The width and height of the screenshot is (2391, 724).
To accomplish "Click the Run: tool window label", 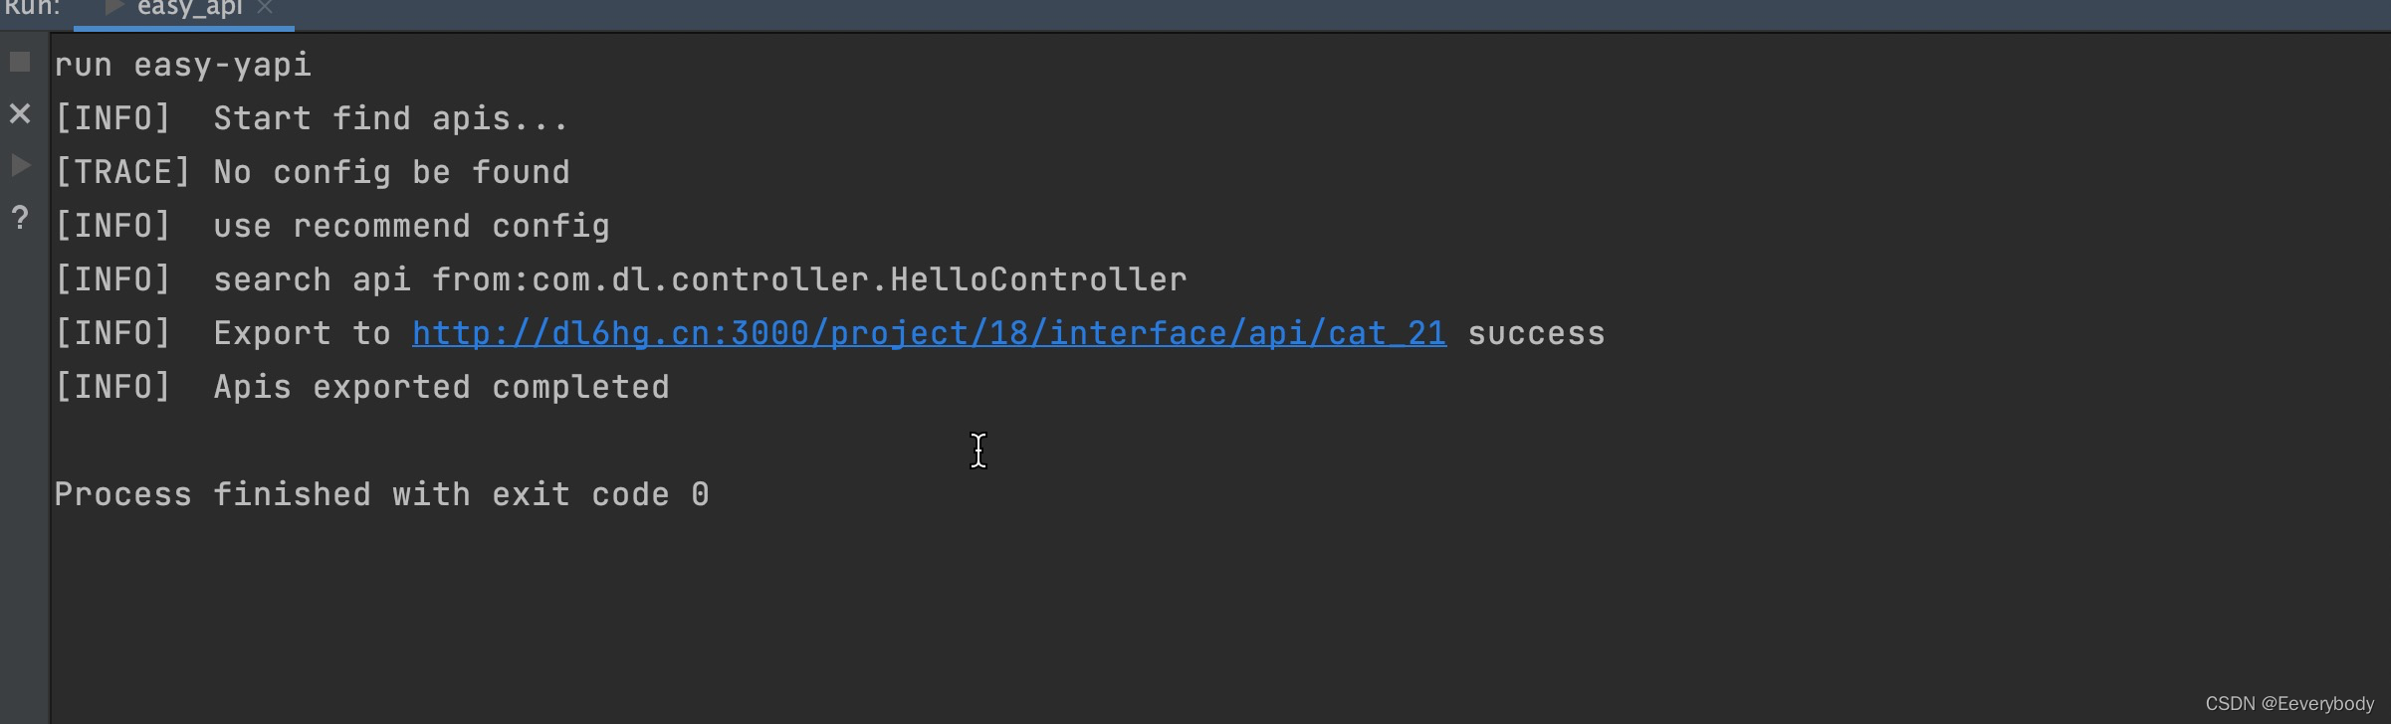I will coord(32,10).
